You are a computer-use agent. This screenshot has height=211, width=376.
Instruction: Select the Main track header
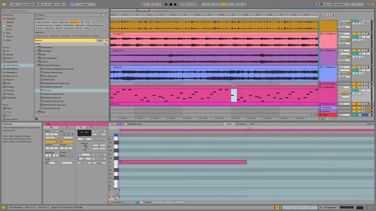328,115
